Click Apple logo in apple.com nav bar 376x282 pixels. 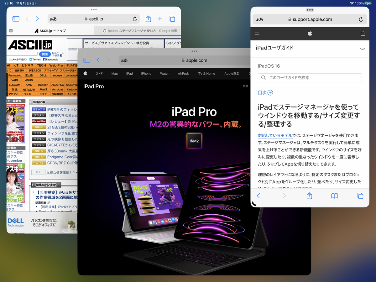click(85, 73)
